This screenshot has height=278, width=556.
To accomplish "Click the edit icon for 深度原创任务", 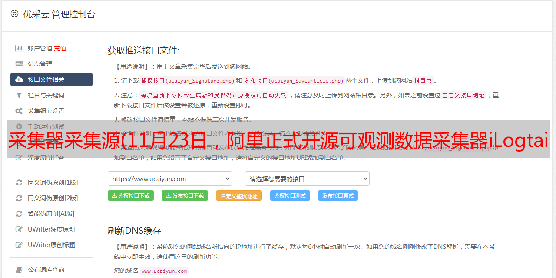I will (19, 158).
